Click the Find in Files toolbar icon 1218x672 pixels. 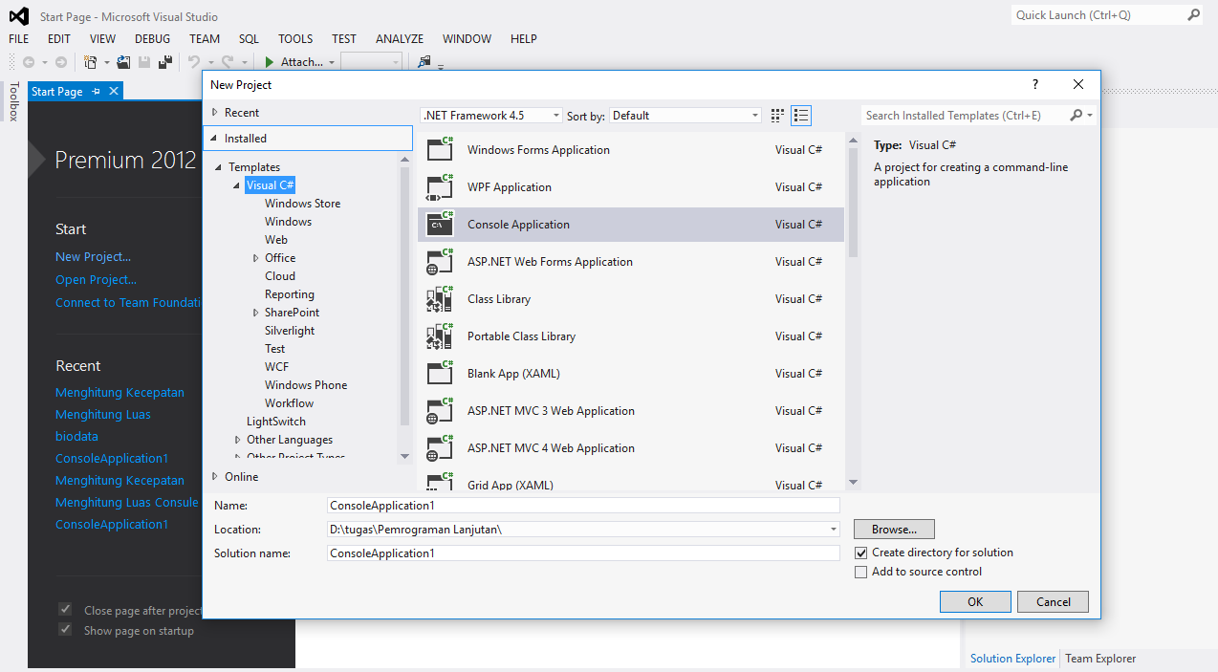424,62
